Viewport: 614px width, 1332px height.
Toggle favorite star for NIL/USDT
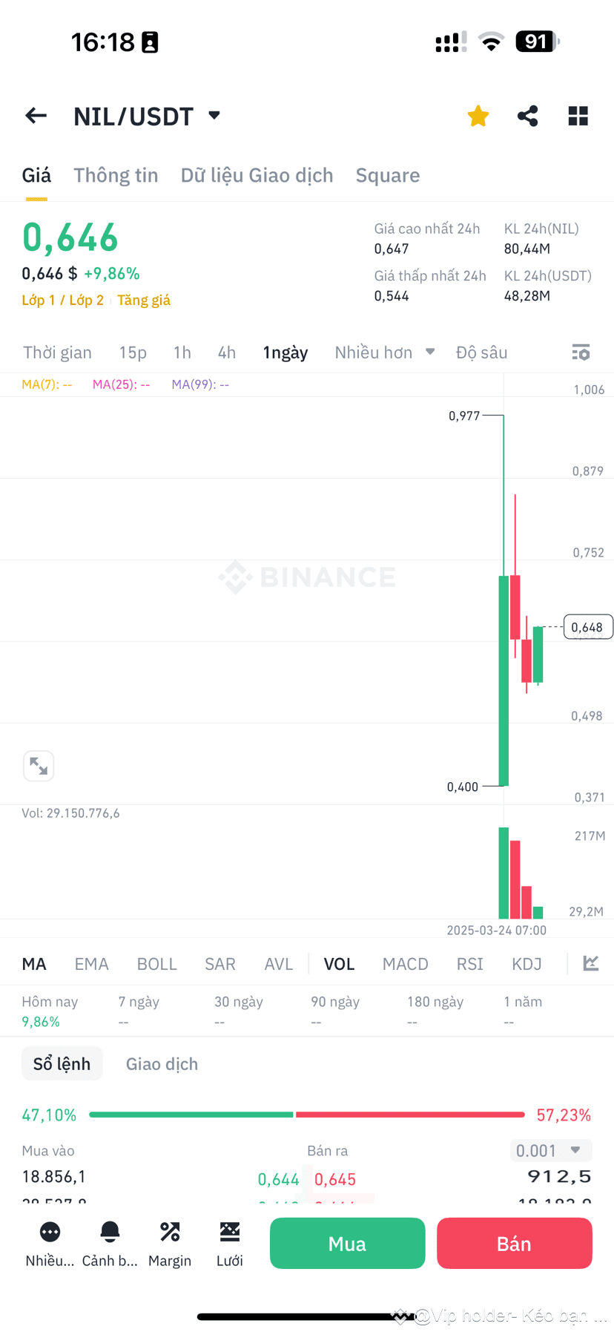click(x=478, y=116)
